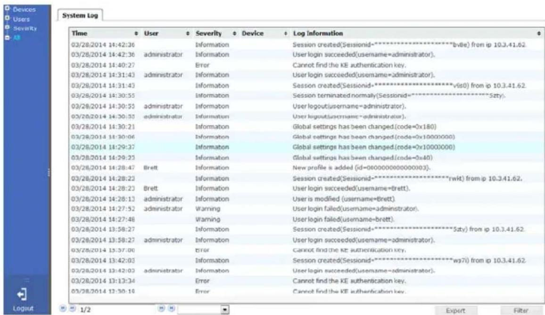The image size is (545, 315).
Task: Click 'User login succeeded(username=Brett)' entry
Action: [351, 188]
